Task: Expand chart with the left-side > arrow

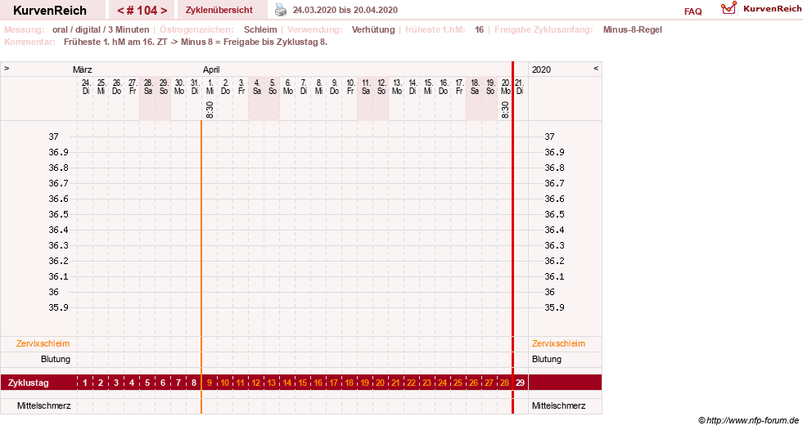Action: click(x=7, y=68)
